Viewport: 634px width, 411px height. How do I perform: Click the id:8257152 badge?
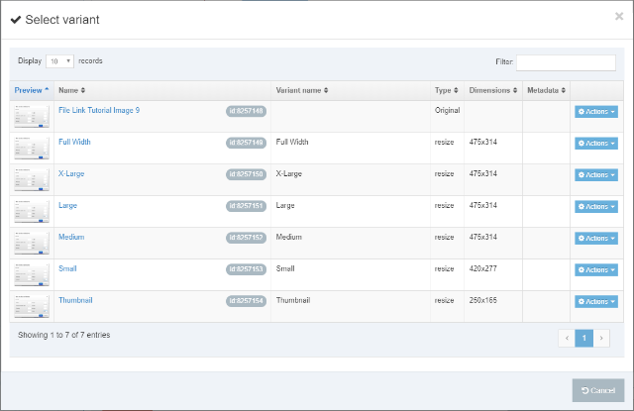point(246,238)
